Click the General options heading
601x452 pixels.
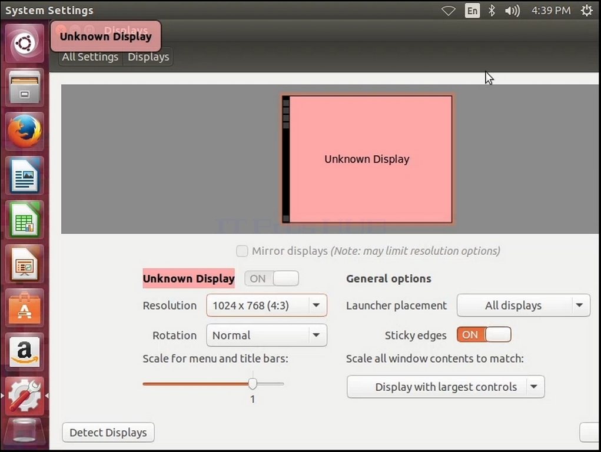pyautogui.click(x=389, y=279)
